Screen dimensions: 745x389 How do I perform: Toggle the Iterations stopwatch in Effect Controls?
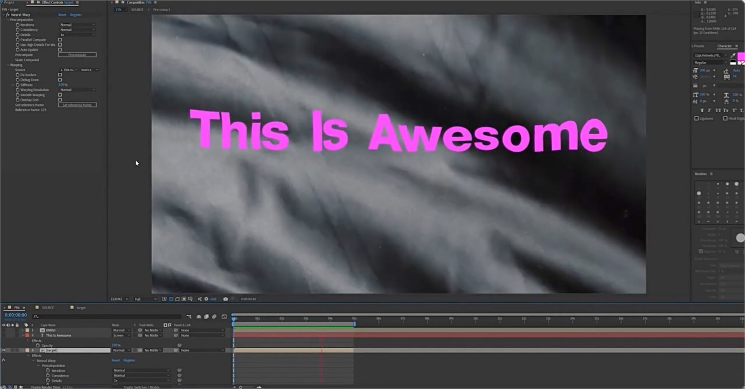[17, 25]
